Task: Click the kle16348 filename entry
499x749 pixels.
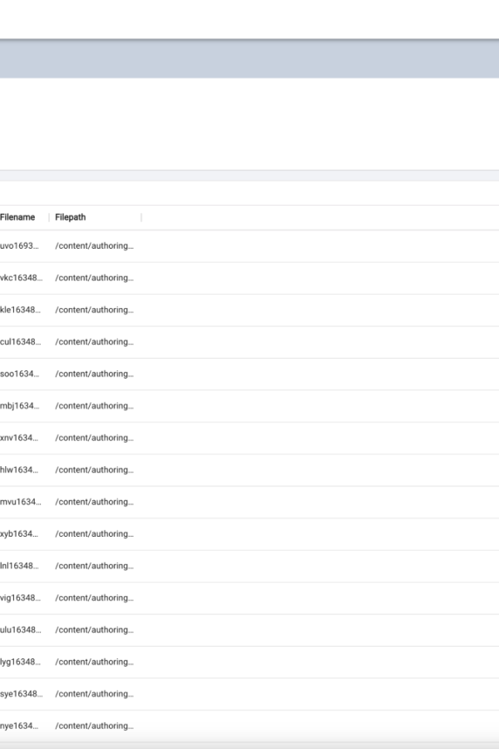Action: tap(21, 310)
